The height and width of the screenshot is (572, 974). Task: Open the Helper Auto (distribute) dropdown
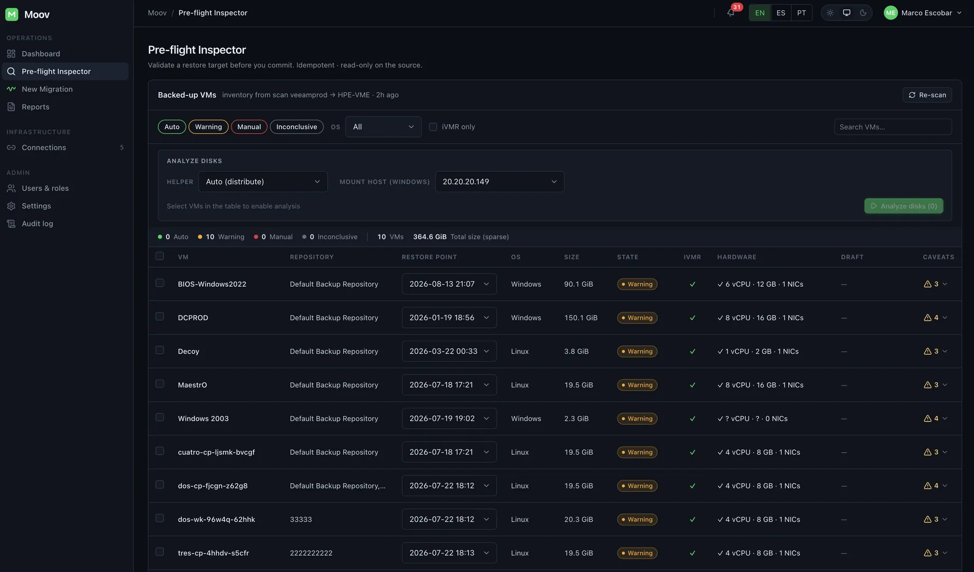[x=263, y=182]
